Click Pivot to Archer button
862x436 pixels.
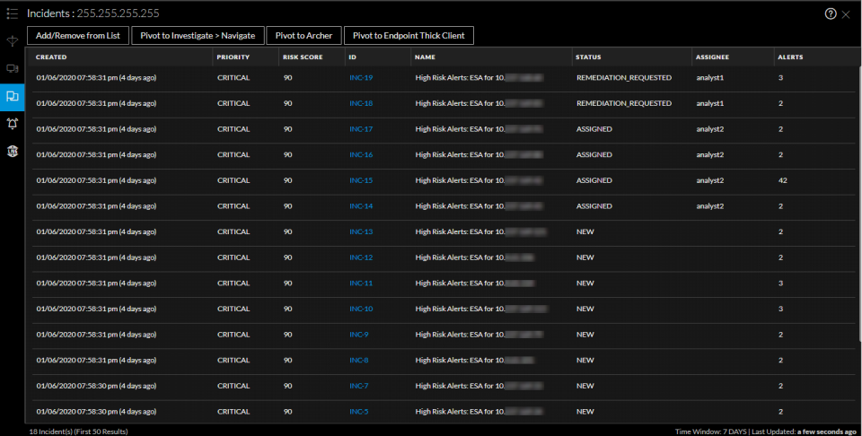[304, 35]
